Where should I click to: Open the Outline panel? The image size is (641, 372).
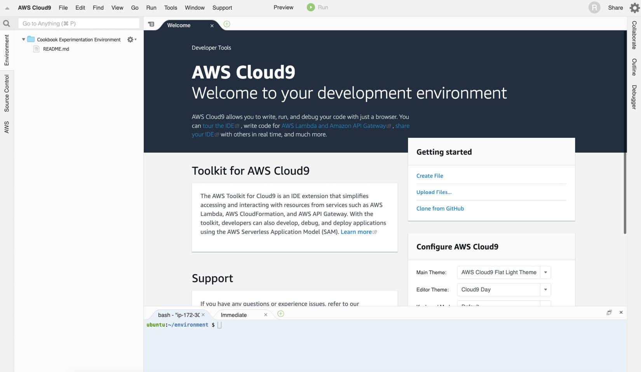coord(634,67)
